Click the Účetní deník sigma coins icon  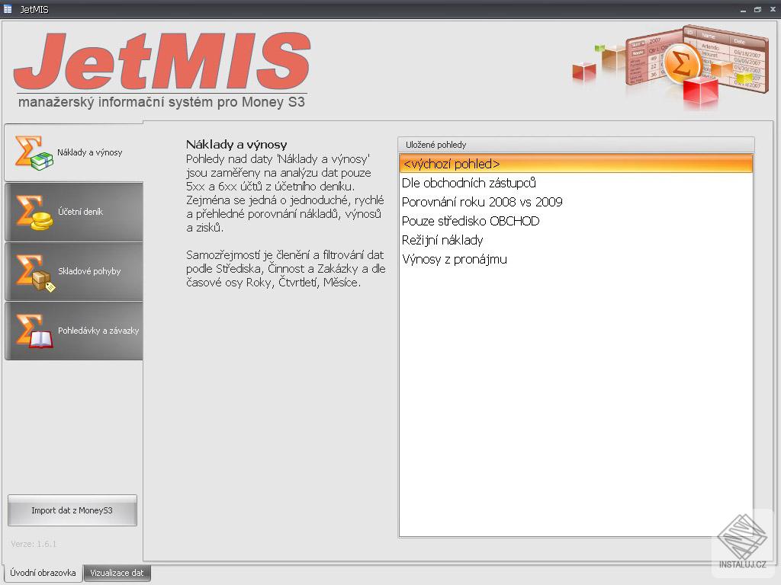34,213
